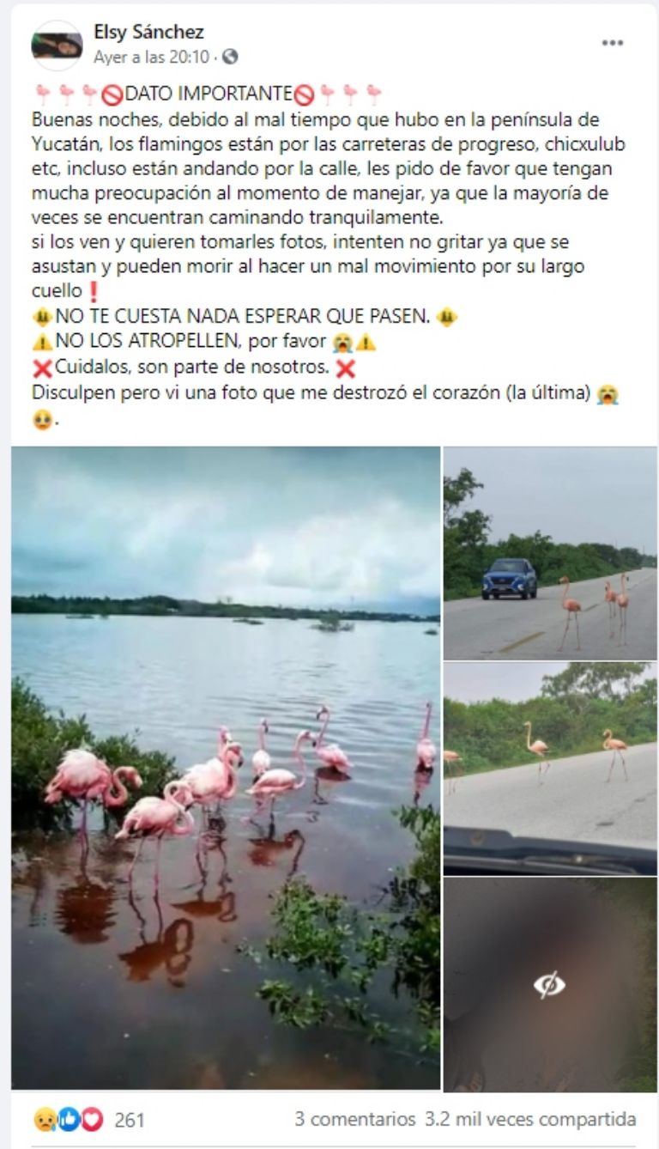This screenshot has width=659, height=1149.
Task: Click the blue like reaction icon
Action: pos(69,1119)
